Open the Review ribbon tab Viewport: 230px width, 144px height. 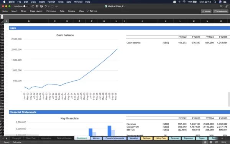click(72, 11)
